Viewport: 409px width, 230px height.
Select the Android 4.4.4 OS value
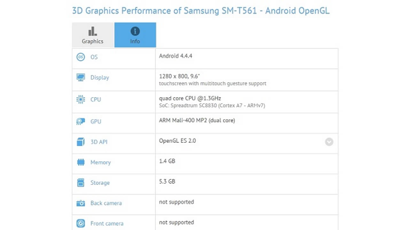point(176,56)
